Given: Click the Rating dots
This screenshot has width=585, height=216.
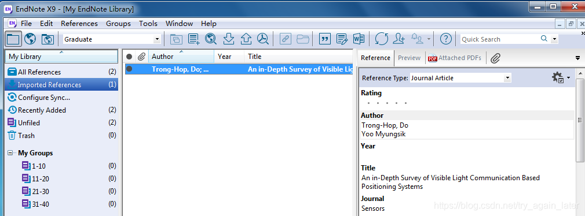Looking at the screenshot, I should [387, 103].
